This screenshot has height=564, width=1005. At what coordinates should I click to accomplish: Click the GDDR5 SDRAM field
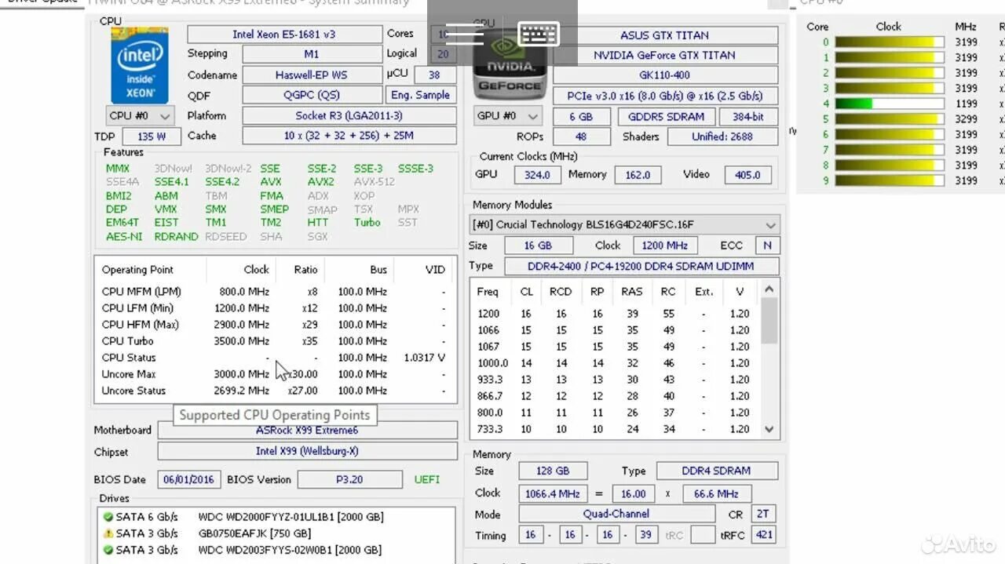click(666, 116)
